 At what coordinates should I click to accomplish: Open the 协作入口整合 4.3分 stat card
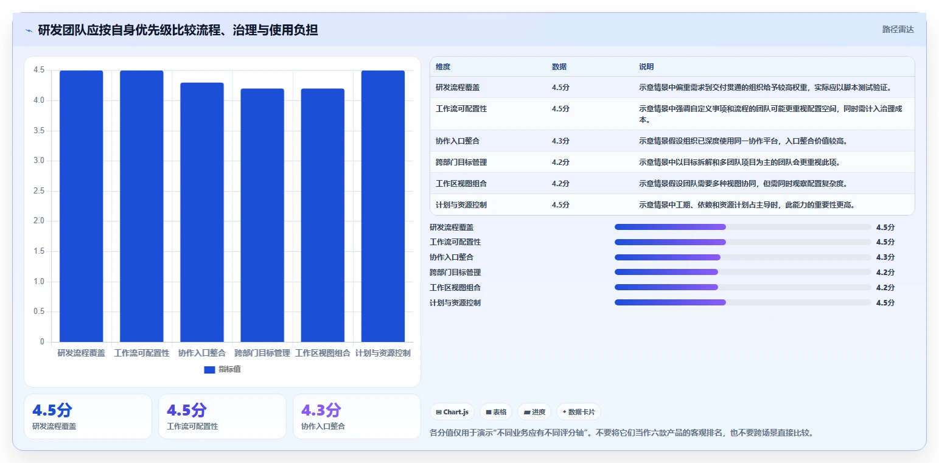[x=357, y=417]
